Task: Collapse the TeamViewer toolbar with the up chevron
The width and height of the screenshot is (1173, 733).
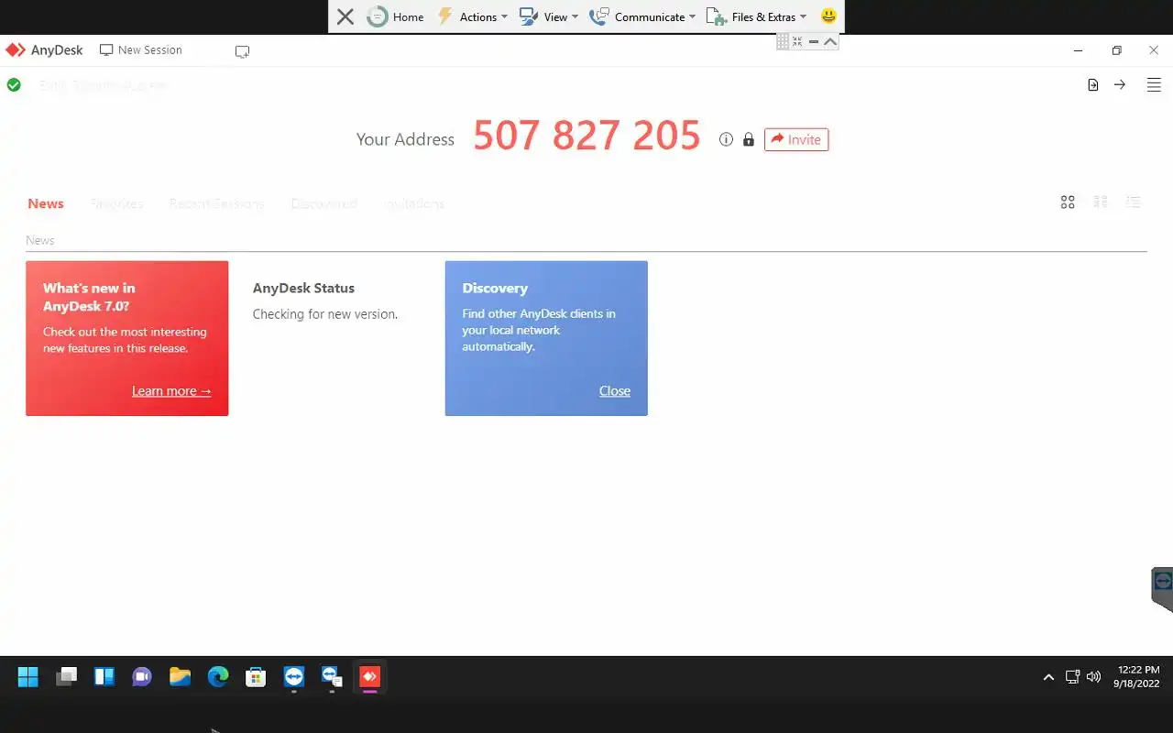Action: (830, 41)
